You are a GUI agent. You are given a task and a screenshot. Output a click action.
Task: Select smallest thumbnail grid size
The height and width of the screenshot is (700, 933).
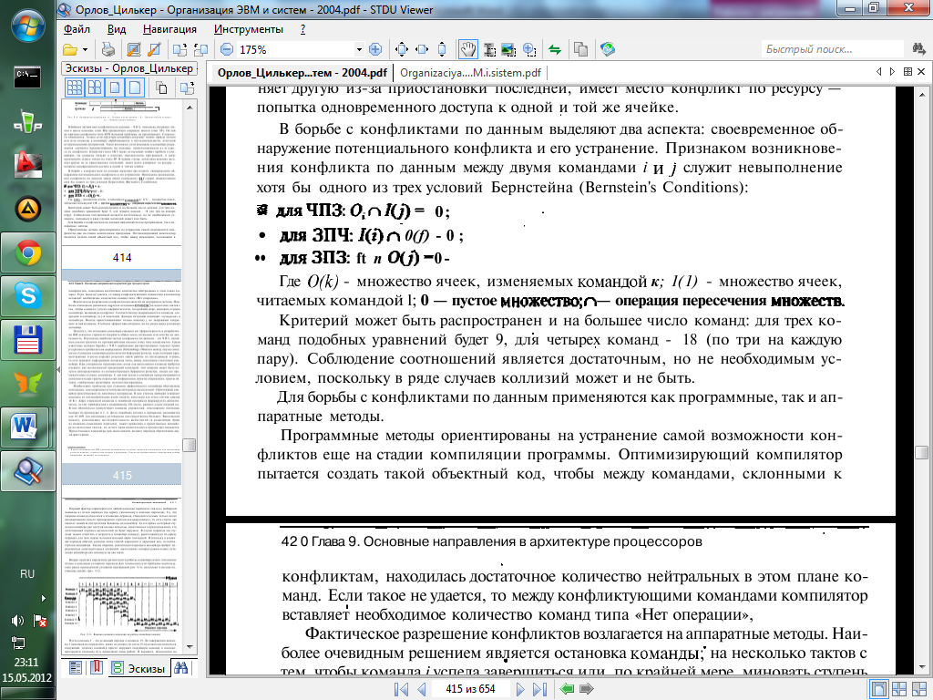[75, 88]
